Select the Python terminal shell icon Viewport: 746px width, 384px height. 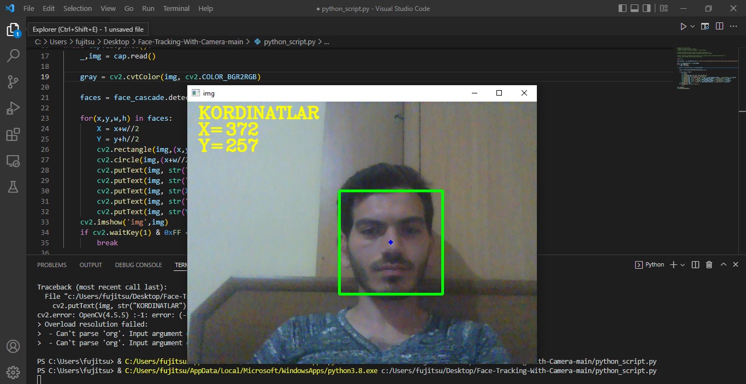(638, 264)
